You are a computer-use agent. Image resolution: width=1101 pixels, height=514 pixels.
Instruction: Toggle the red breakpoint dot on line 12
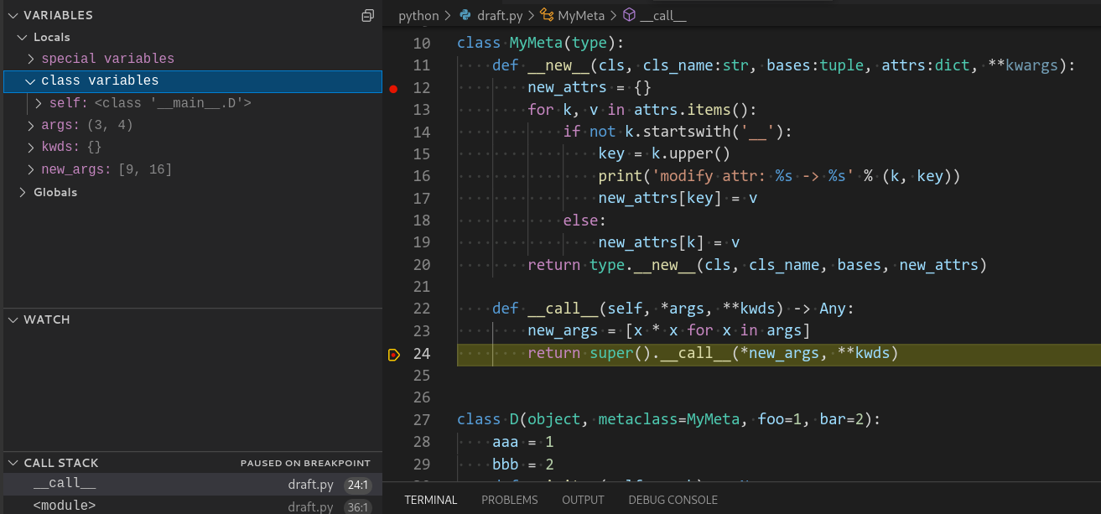tap(394, 88)
